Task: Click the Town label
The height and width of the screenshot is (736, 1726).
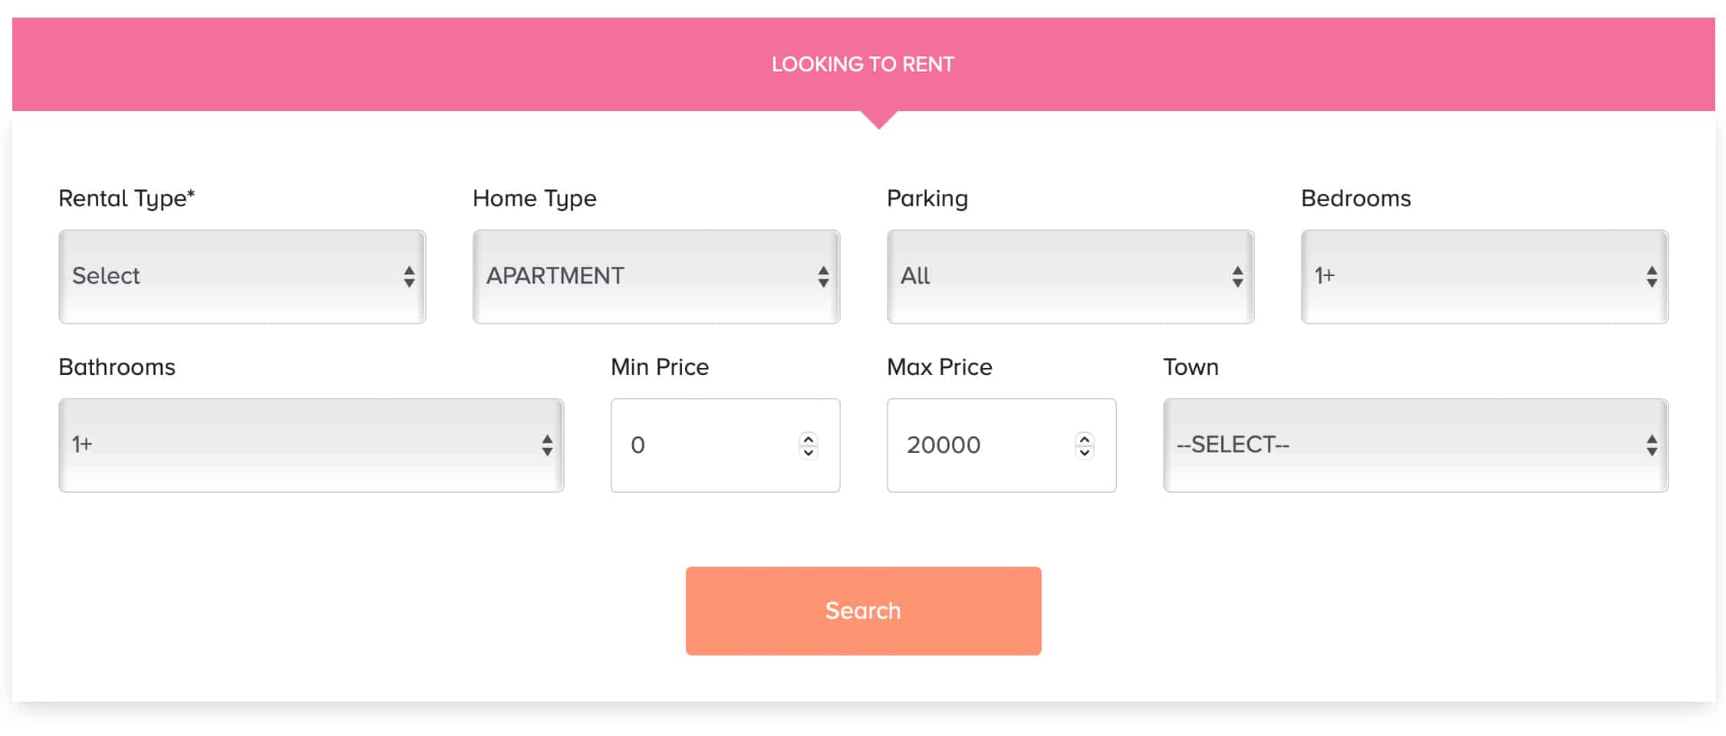Action: tap(1191, 367)
